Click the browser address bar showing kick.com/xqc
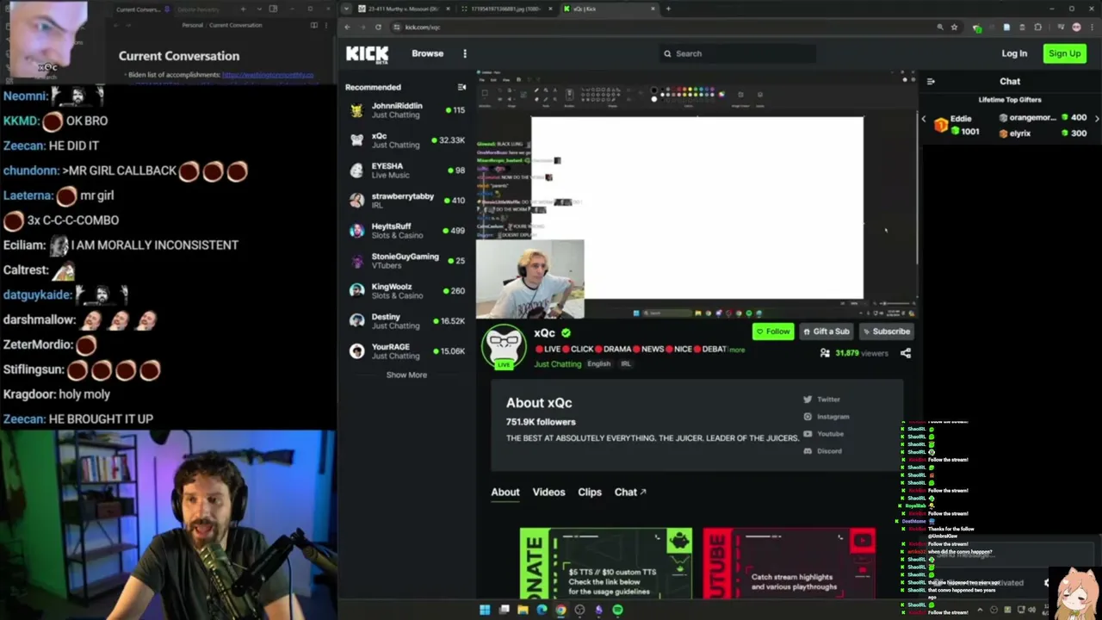 click(x=663, y=27)
